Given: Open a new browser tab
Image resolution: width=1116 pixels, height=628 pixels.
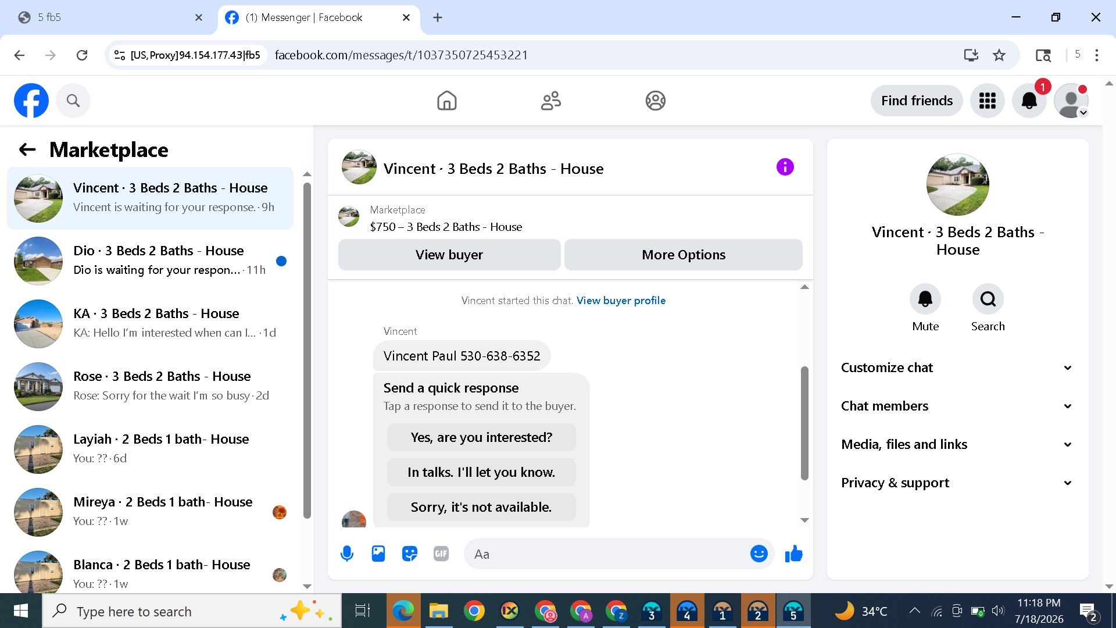Looking at the screenshot, I should pyautogui.click(x=438, y=17).
